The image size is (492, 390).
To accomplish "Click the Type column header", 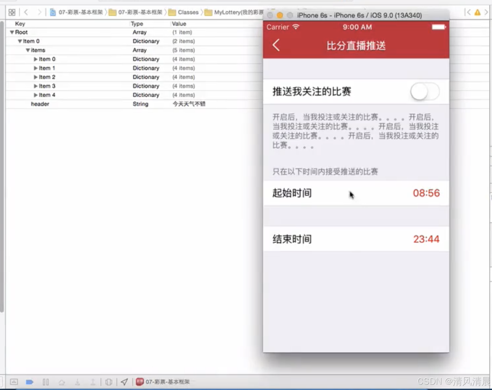I will click(137, 24).
